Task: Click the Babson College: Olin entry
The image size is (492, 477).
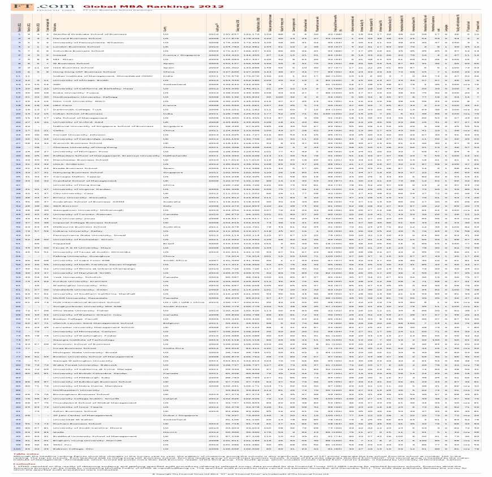Action: (x=72, y=449)
